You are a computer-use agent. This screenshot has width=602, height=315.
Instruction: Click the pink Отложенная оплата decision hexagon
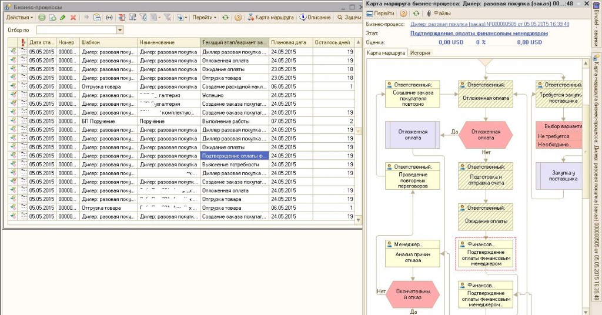tap(486, 135)
